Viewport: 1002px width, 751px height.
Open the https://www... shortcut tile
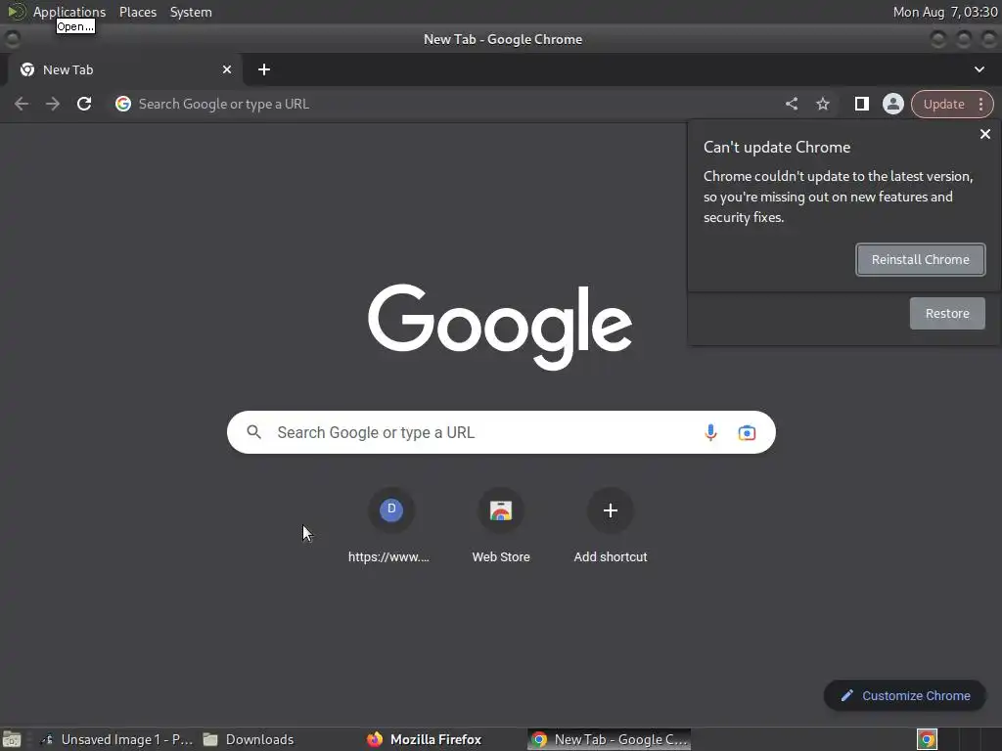pyautogui.click(x=390, y=527)
